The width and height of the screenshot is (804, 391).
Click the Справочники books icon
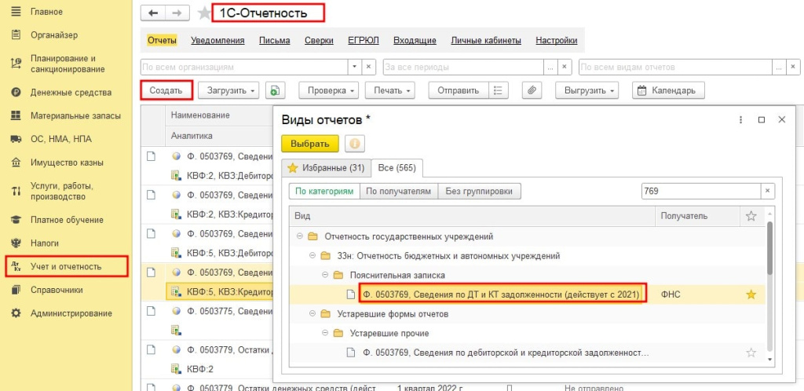16,290
